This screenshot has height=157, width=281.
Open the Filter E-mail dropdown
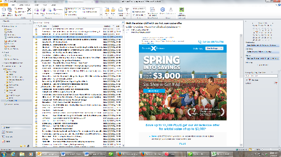(139, 15)
